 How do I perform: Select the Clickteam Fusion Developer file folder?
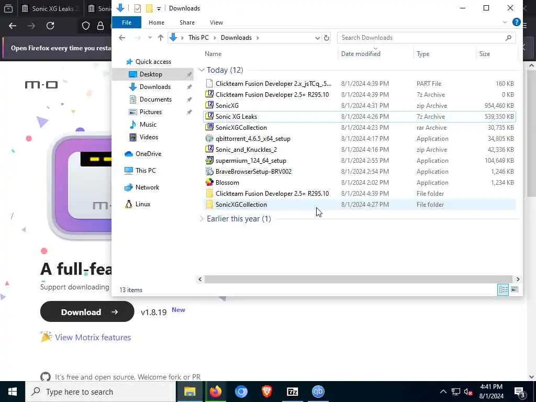pyautogui.click(x=359, y=194)
